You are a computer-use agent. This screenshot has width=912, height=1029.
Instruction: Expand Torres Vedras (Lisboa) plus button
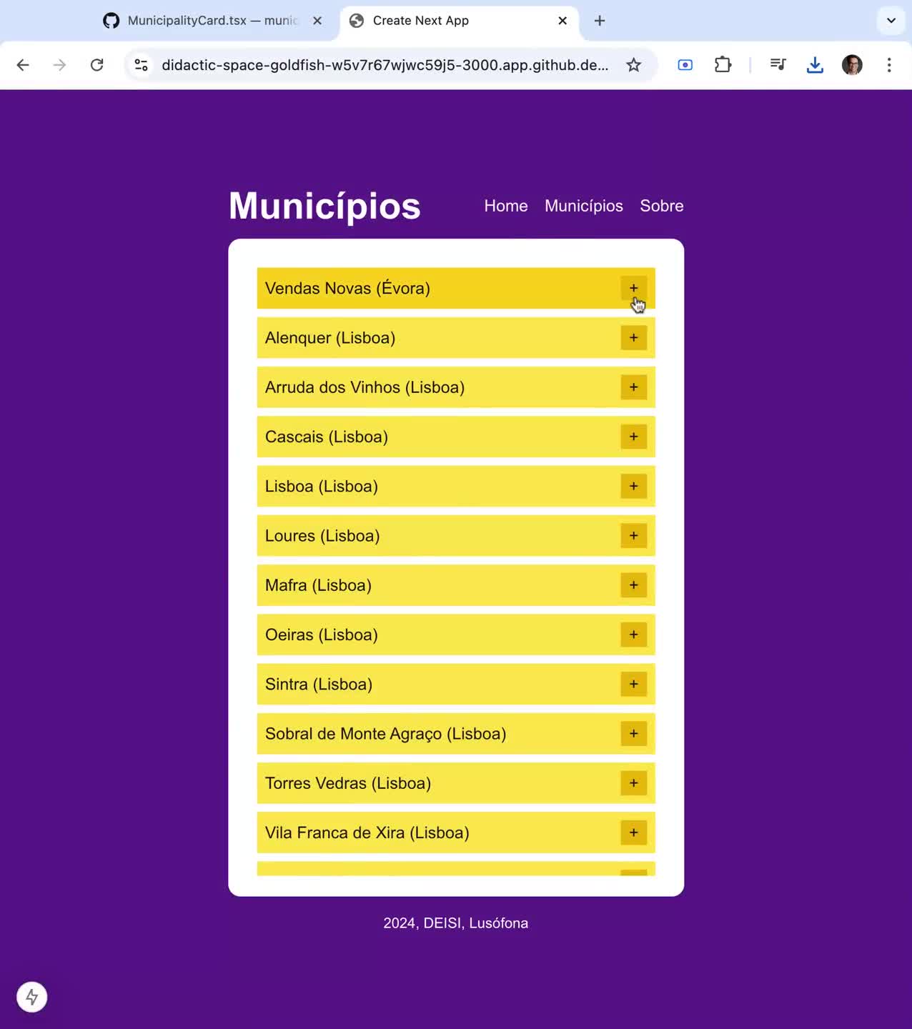point(633,782)
